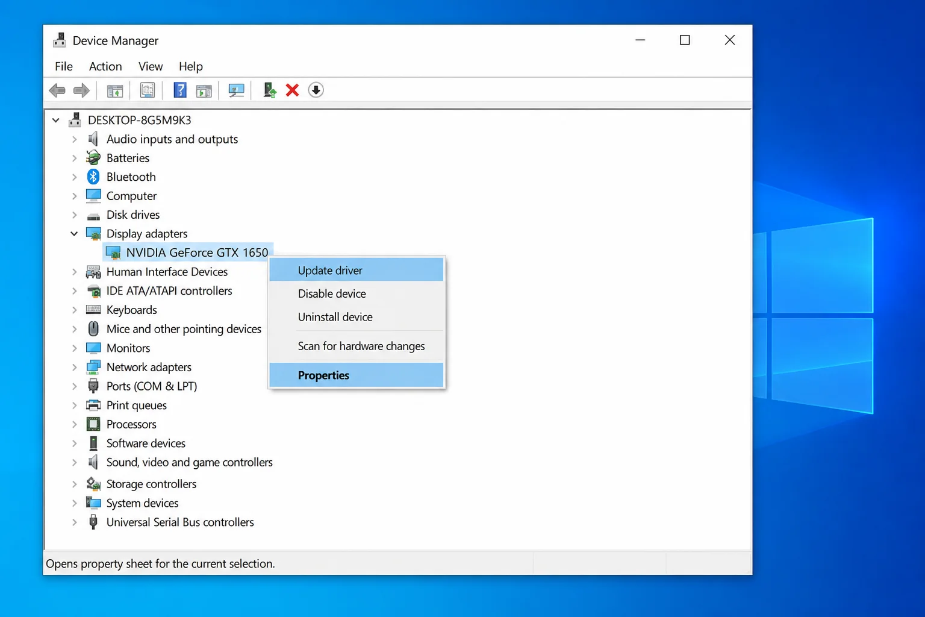Choose Disable device from context menu
This screenshot has width=925, height=617.
(357, 293)
